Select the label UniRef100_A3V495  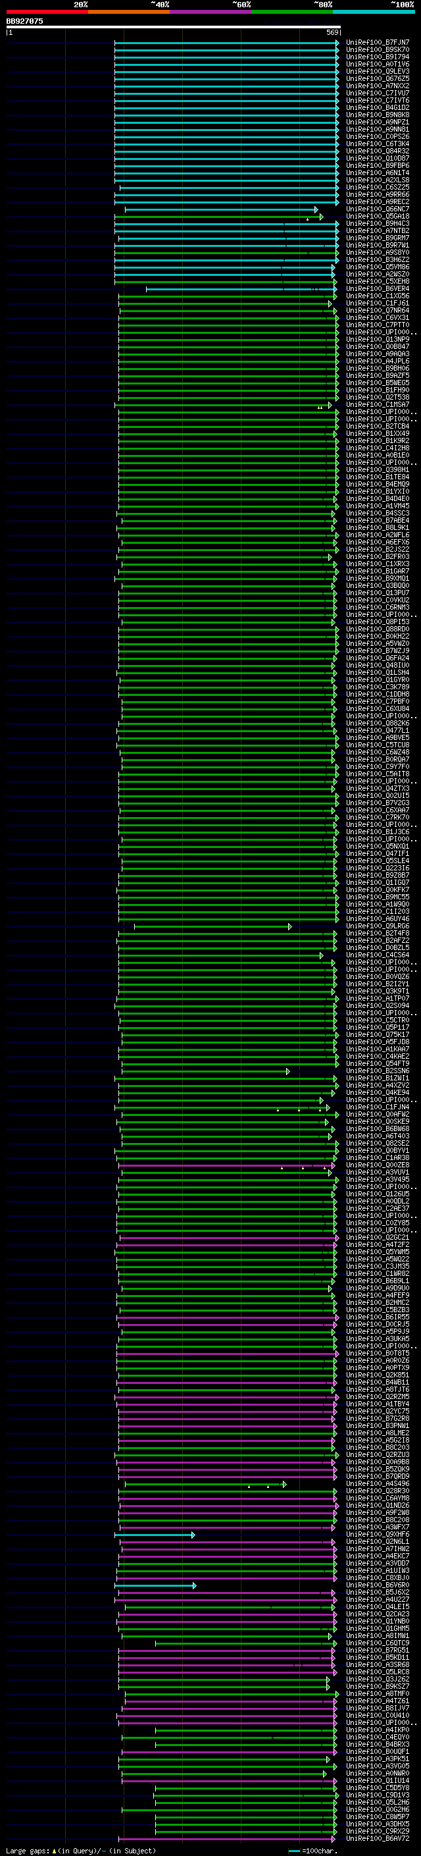377,1179
